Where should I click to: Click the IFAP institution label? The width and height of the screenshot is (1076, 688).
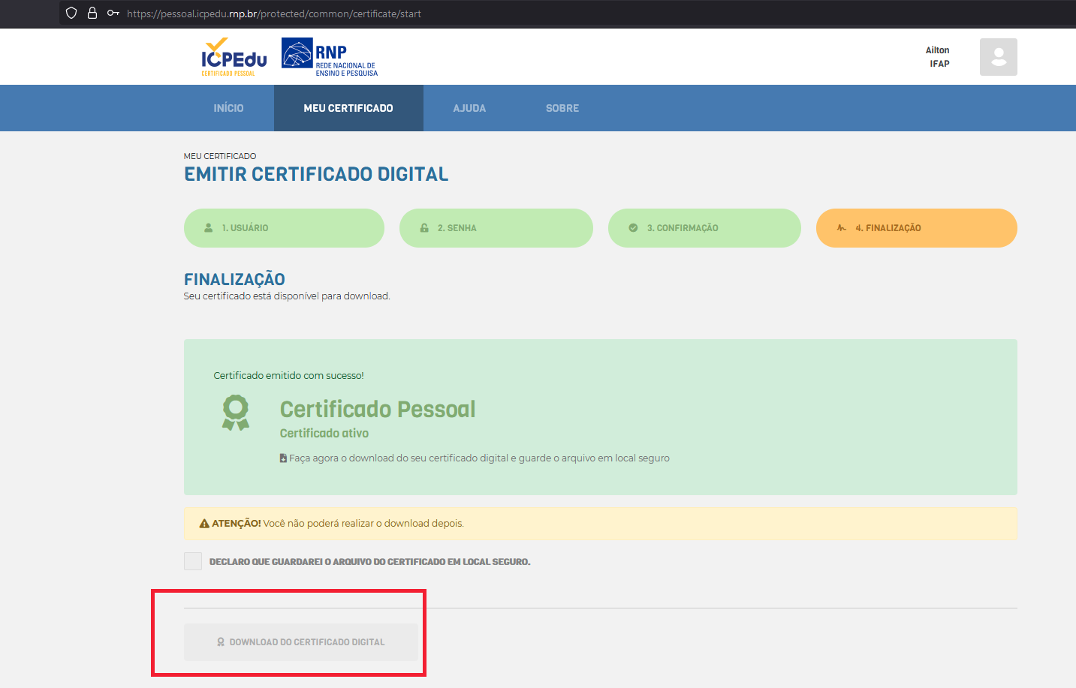pyautogui.click(x=939, y=64)
